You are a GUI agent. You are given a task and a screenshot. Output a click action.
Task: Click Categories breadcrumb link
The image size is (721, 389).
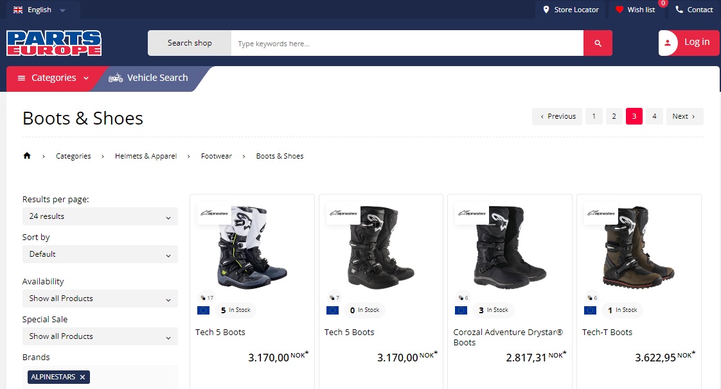coord(73,156)
